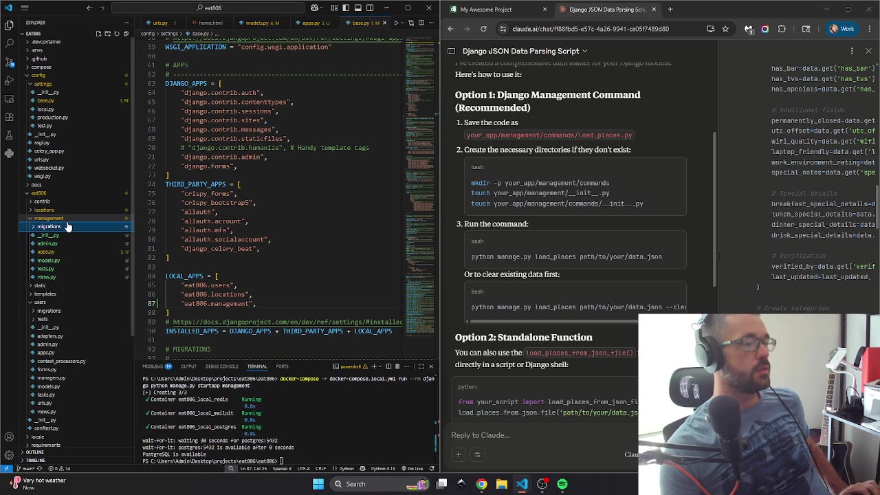880x495 pixels.
Task: Toggle VS Code bottom panel layout
Action: tap(357, 8)
